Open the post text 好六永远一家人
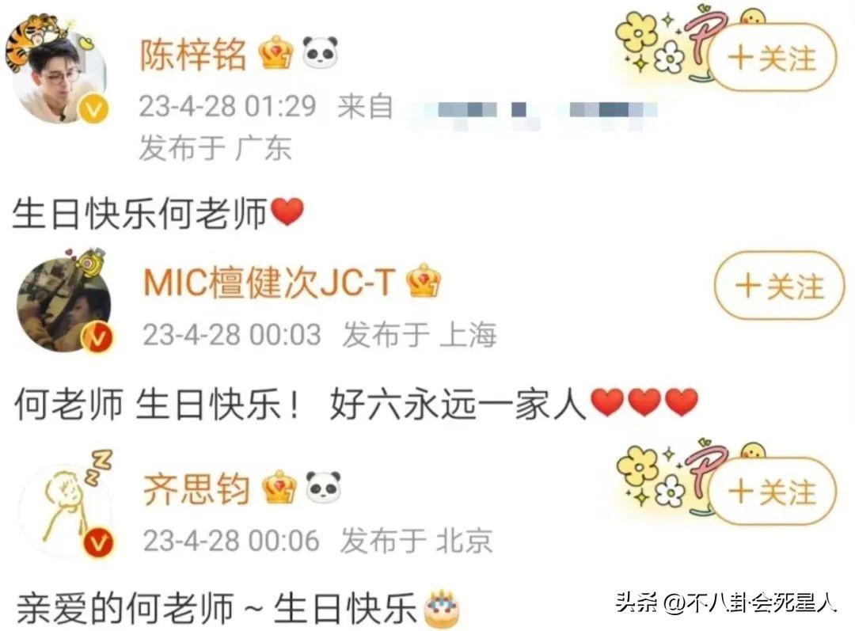The width and height of the screenshot is (855, 631). pos(458,404)
